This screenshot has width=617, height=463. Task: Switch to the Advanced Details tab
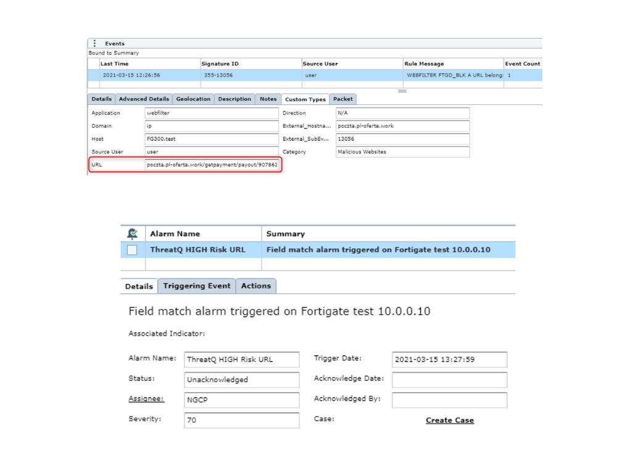[144, 99]
